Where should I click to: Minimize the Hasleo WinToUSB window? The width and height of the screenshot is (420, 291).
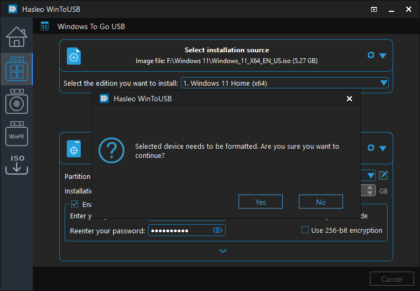(391, 10)
